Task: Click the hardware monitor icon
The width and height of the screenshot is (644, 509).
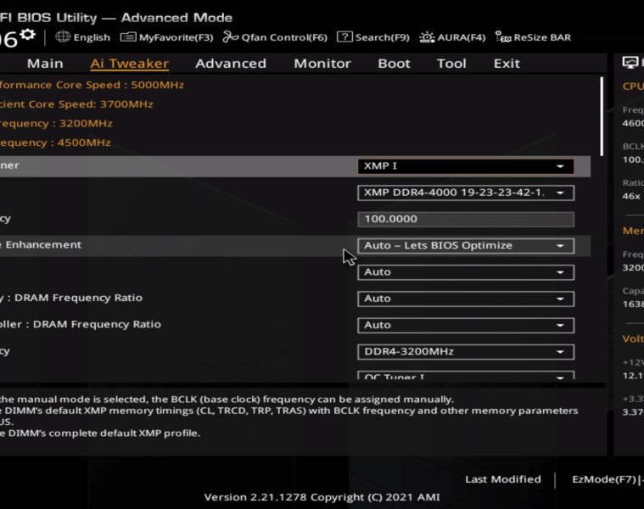Action: tap(630, 63)
